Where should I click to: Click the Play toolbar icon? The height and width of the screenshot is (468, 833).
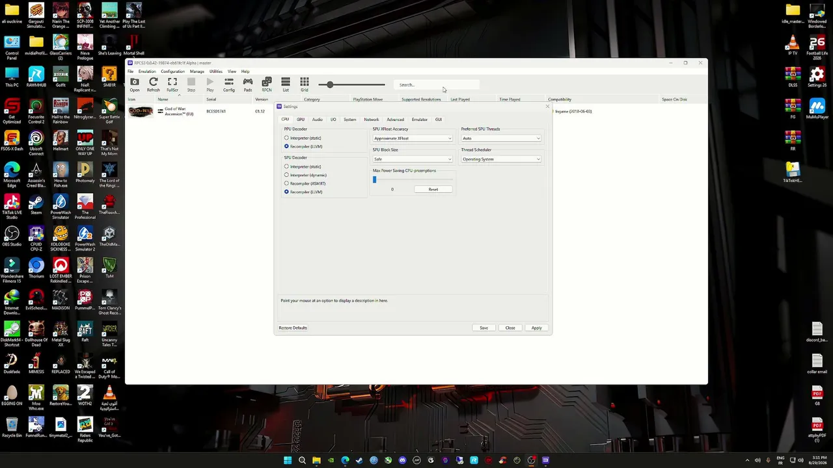pyautogui.click(x=210, y=84)
